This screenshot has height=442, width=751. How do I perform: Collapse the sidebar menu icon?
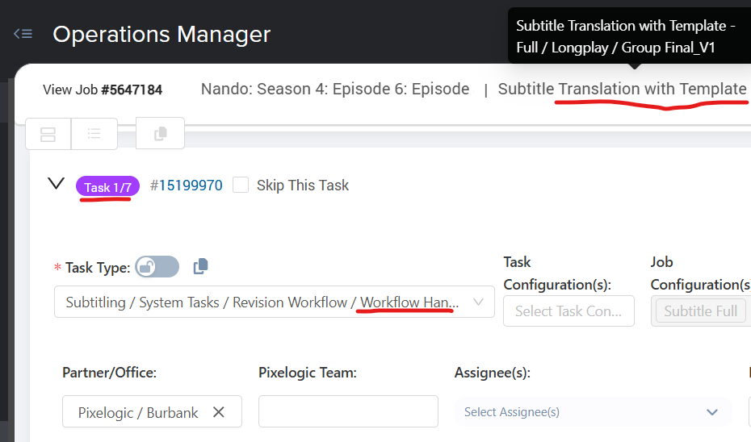click(x=23, y=34)
